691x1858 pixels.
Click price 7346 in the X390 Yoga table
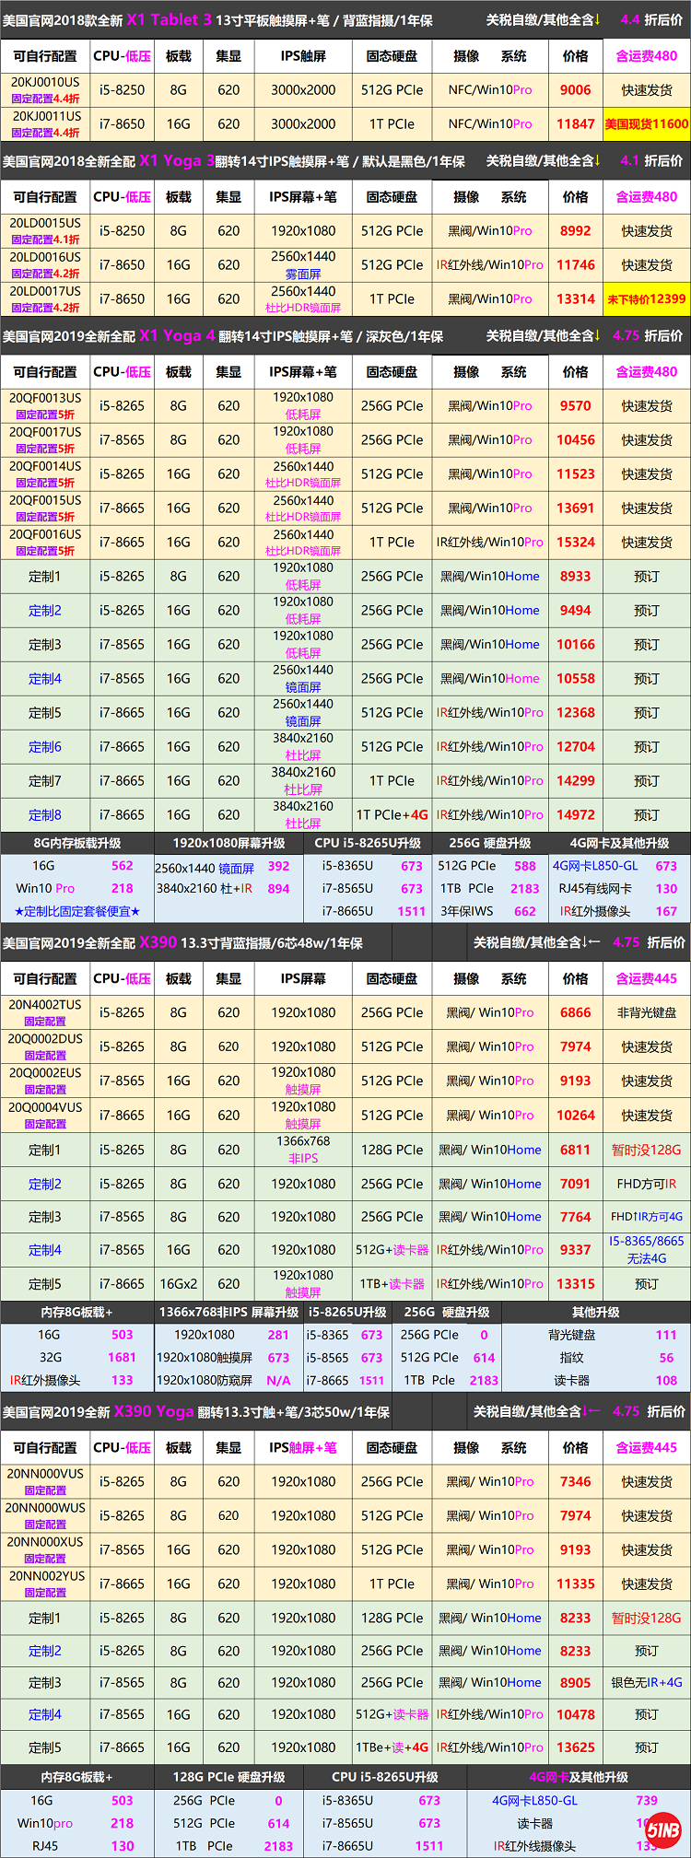(x=576, y=1481)
